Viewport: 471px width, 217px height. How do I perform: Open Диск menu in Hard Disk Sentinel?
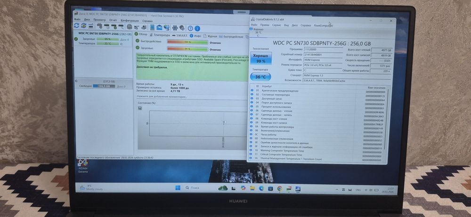(87, 20)
